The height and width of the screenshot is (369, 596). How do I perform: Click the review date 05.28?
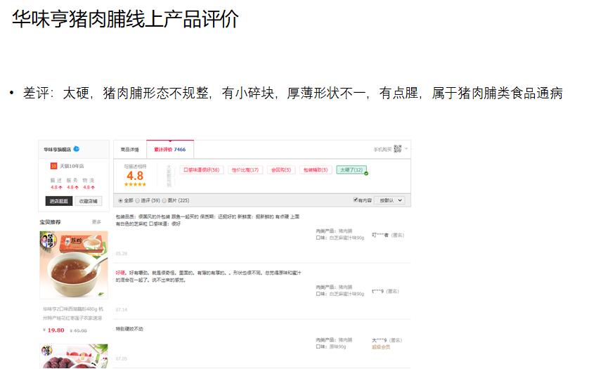point(122,254)
